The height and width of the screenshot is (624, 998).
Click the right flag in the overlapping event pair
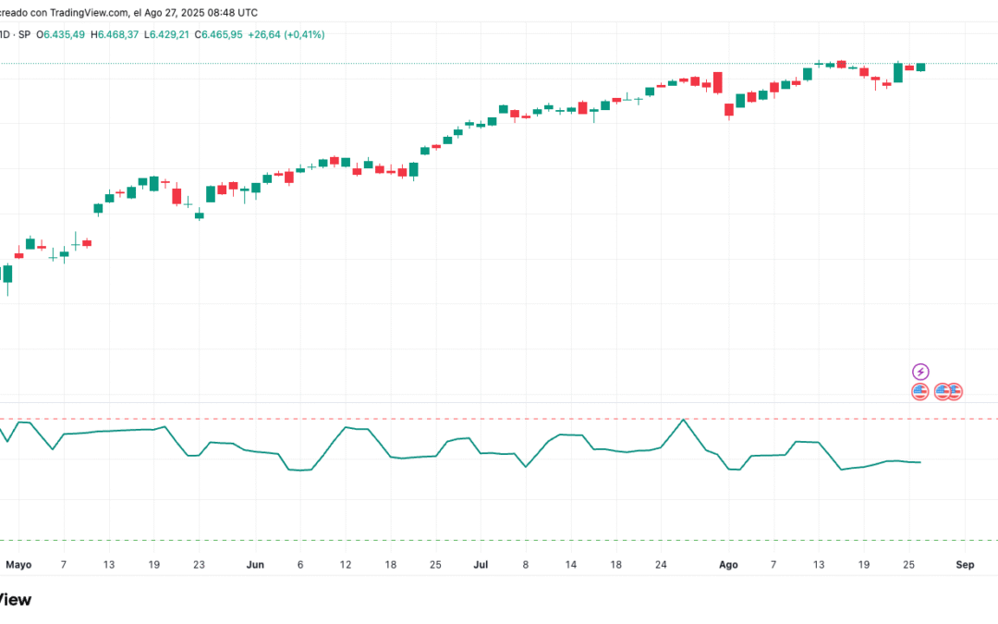pyautogui.click(x=955, y=391)
